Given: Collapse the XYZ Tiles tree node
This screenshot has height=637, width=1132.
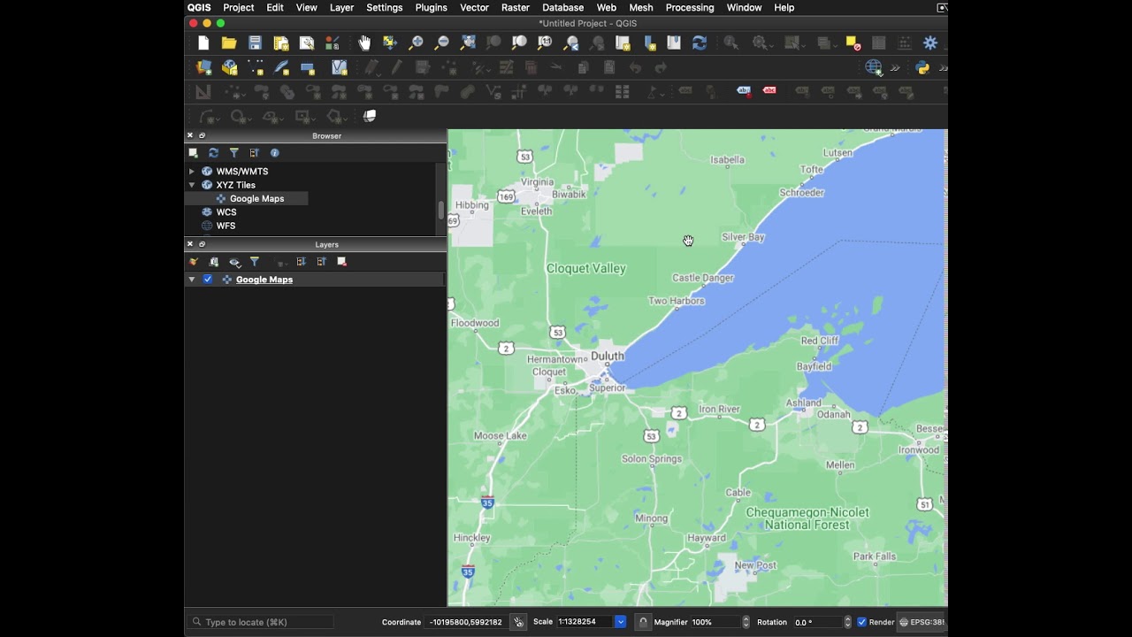Looking at the screenshot, I should pos(191,185).
